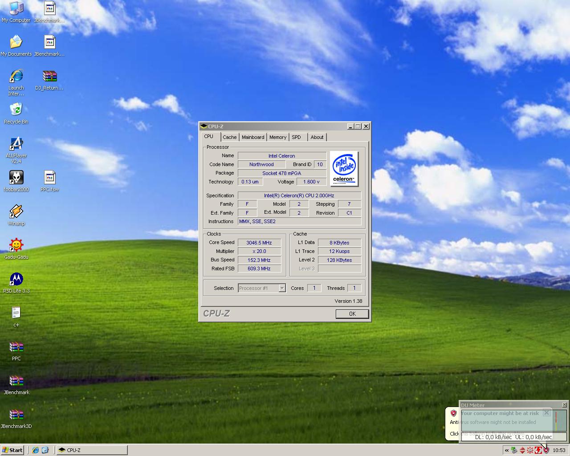Image resolution: width=570 pixels, height=456 pixels.
Task: Click L1 Data value '8 KBytes'
Action: (x=339, y=243)
